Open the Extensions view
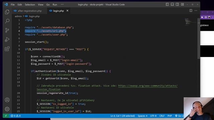214x120 pixels. pos(7,49)
